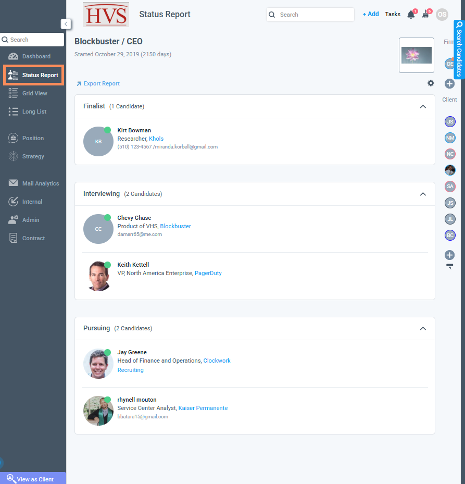465x484 pixels.
Task: Open the Strategy page
Action: [x=26, y=156]
